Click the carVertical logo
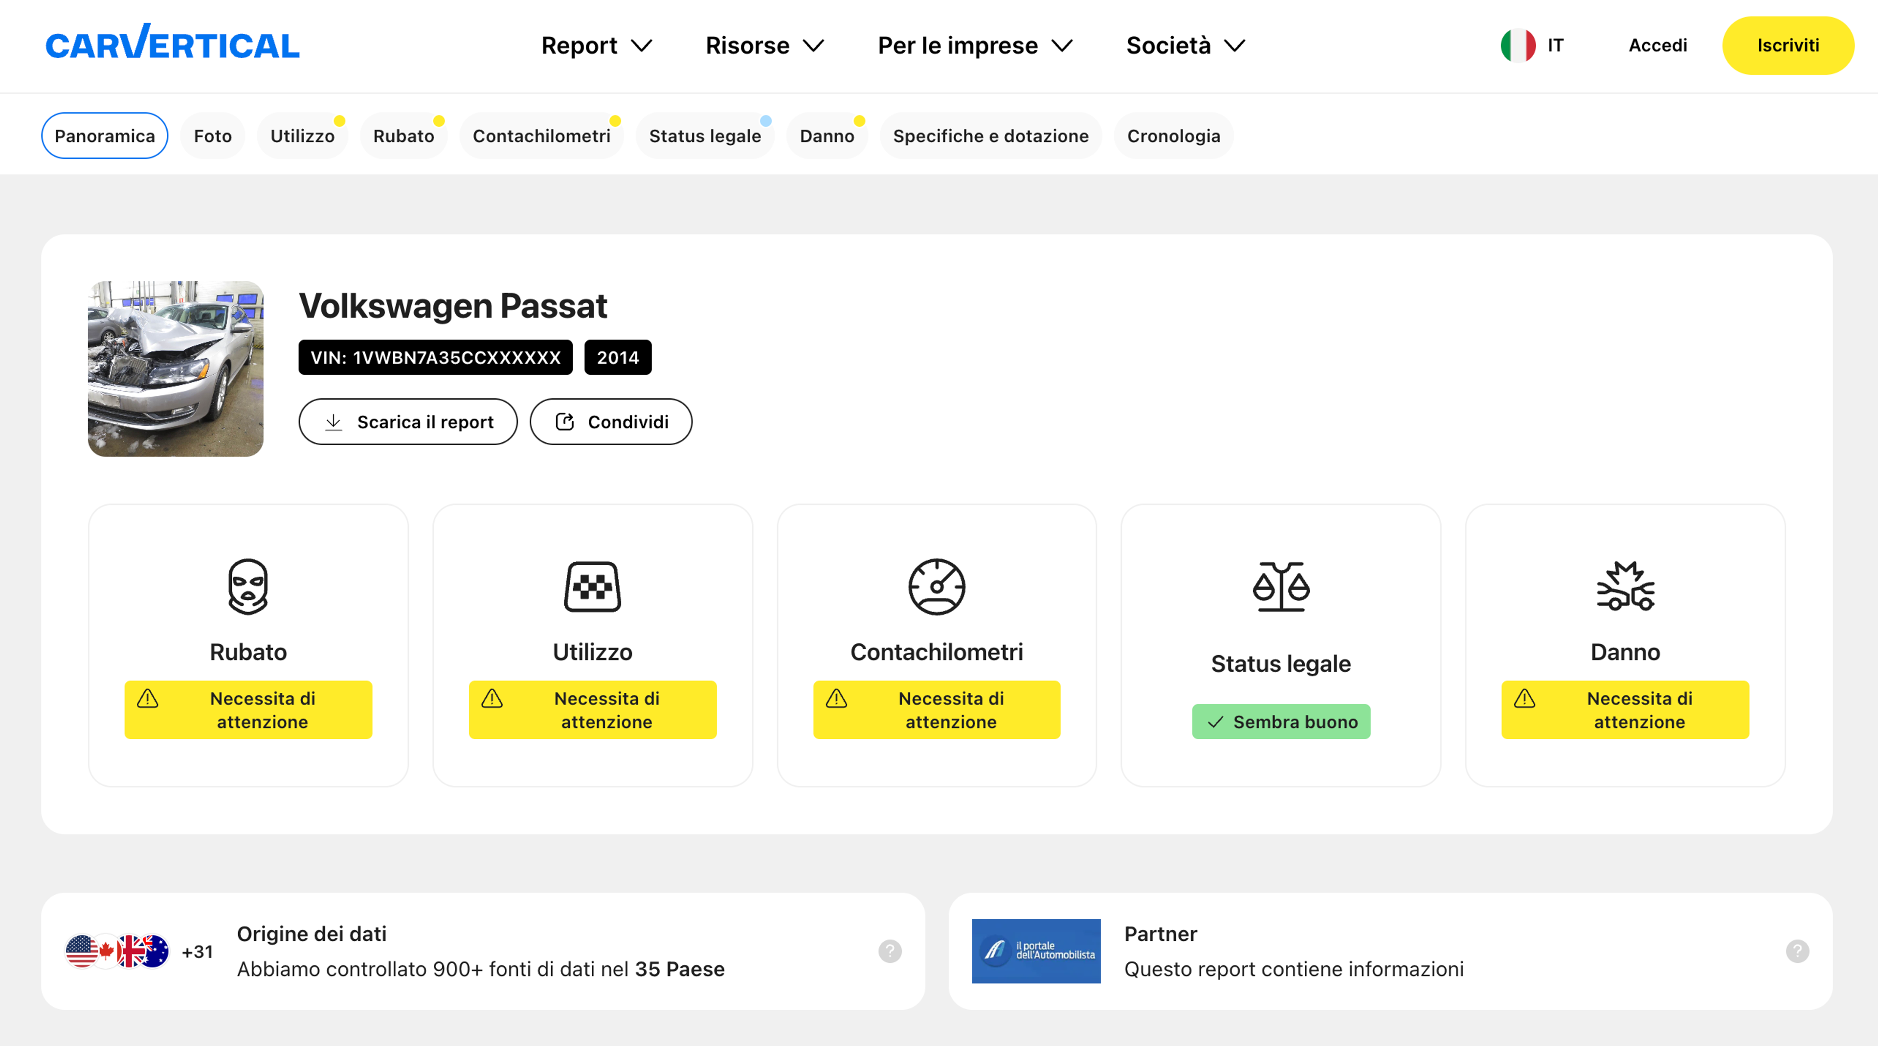The height and width of the screenshot is (1046, 1878). coord(172,44)
